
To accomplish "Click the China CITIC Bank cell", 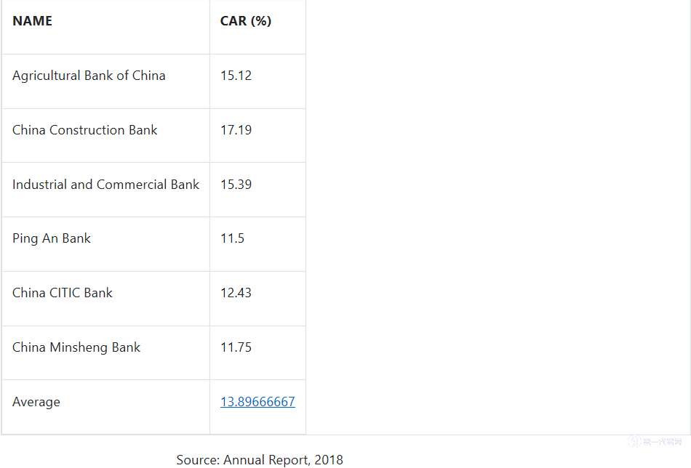I will click(x=63, y=293).
